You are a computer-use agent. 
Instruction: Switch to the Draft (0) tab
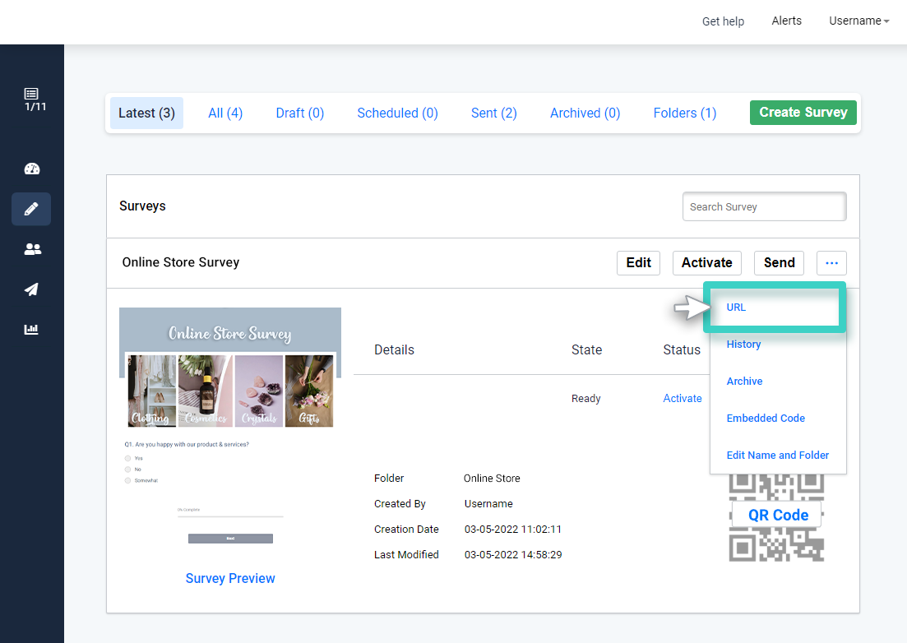299,113
